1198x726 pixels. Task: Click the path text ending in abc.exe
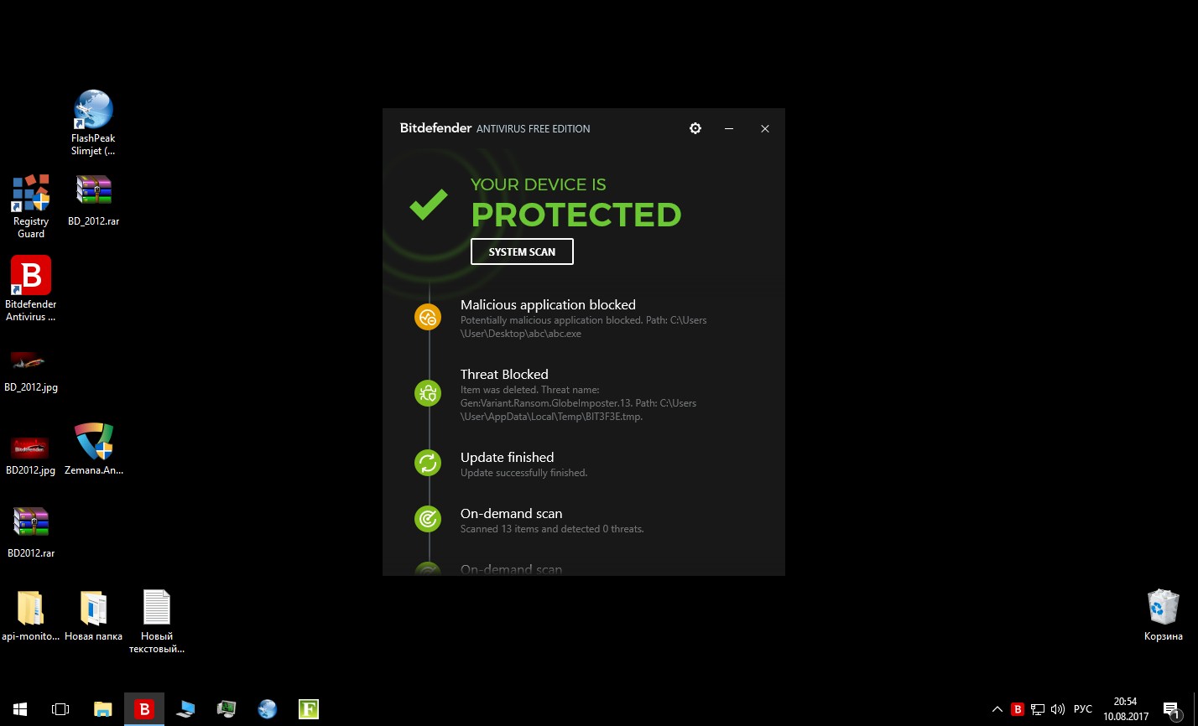point(584,327)
